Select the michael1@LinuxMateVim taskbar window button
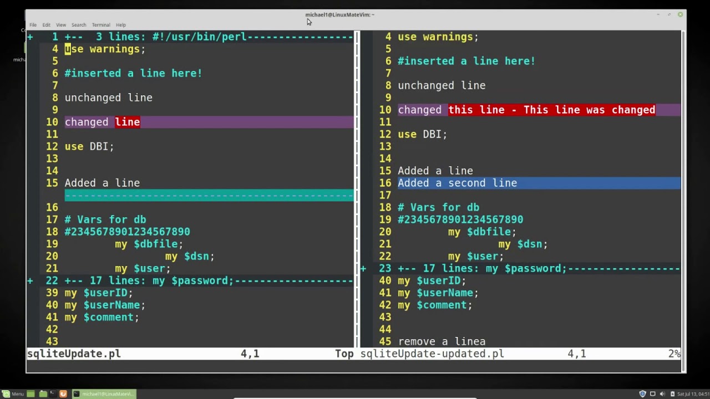This screenshot has height=399, width=710. (104, 394)
